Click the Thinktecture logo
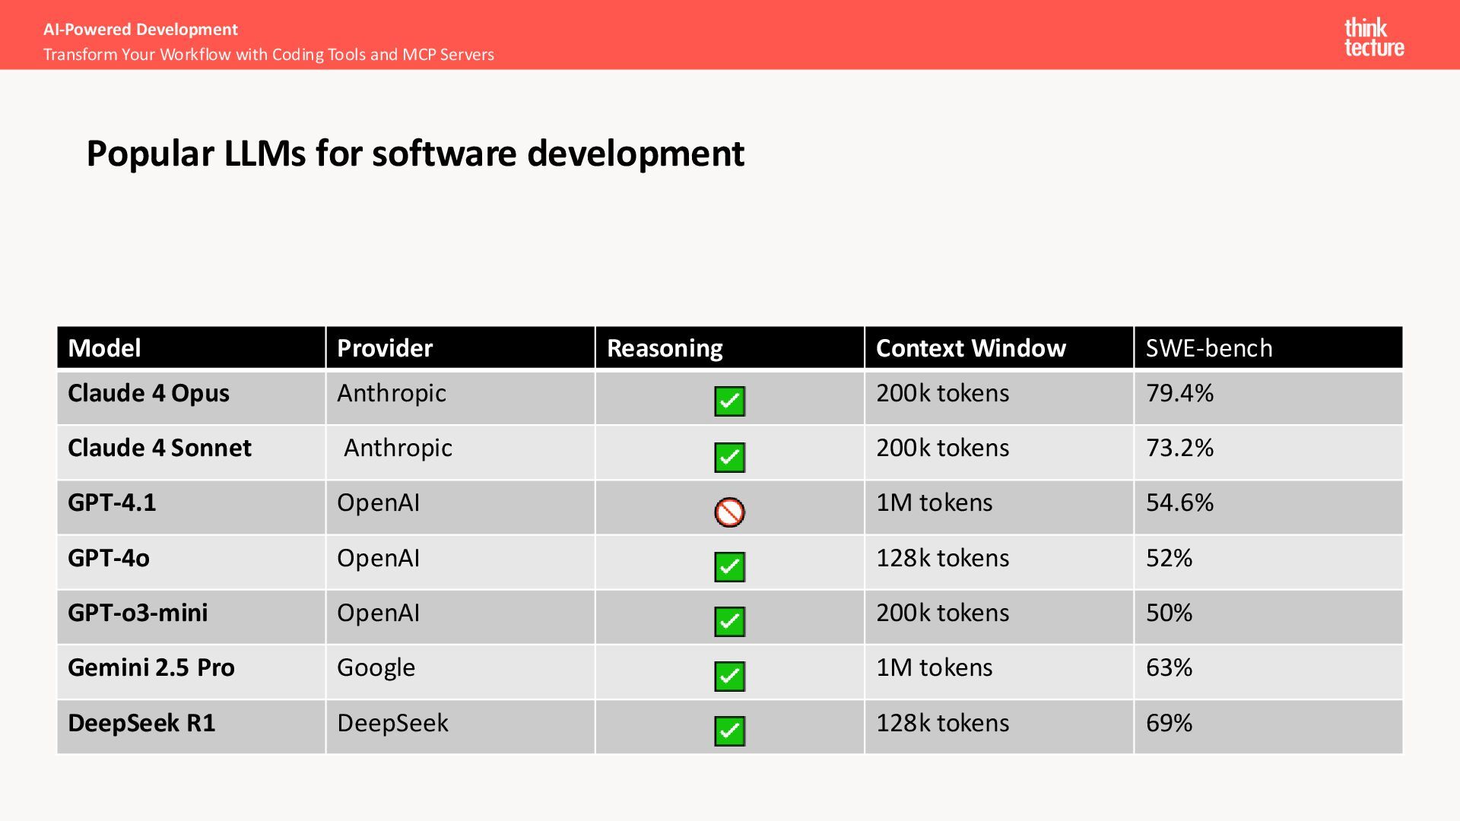This screenshot has width=1460, height=821. [1374, 38]
